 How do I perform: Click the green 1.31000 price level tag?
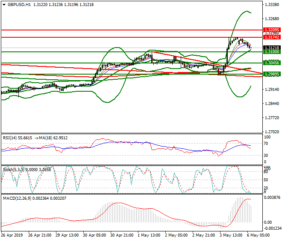click(x=272, y=51)
